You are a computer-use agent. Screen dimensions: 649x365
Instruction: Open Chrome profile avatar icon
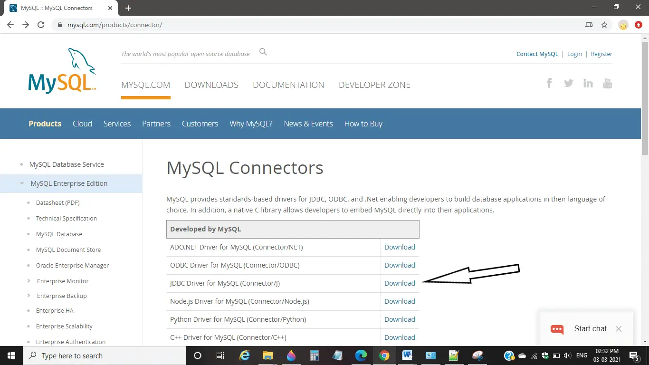(623, 25)
